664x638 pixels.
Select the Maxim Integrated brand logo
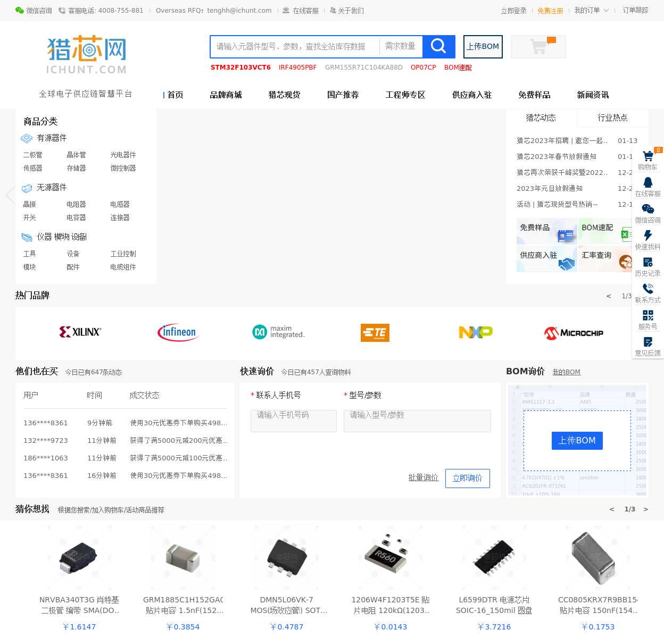(x=278, y=332)
